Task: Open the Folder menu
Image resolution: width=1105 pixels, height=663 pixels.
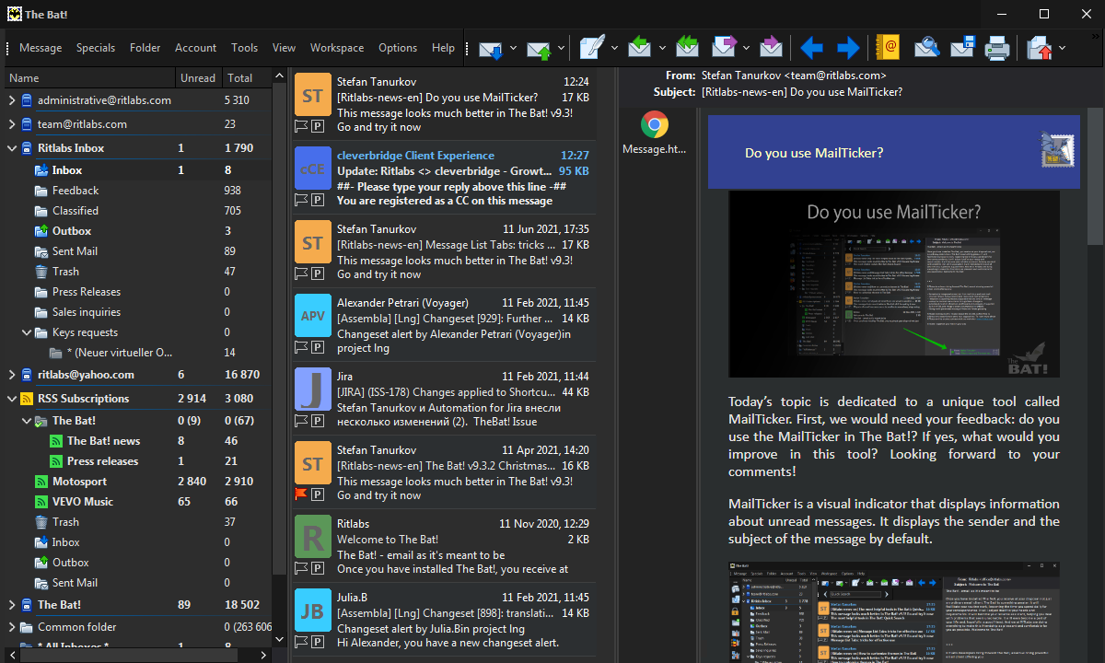Action: point(145,48)
